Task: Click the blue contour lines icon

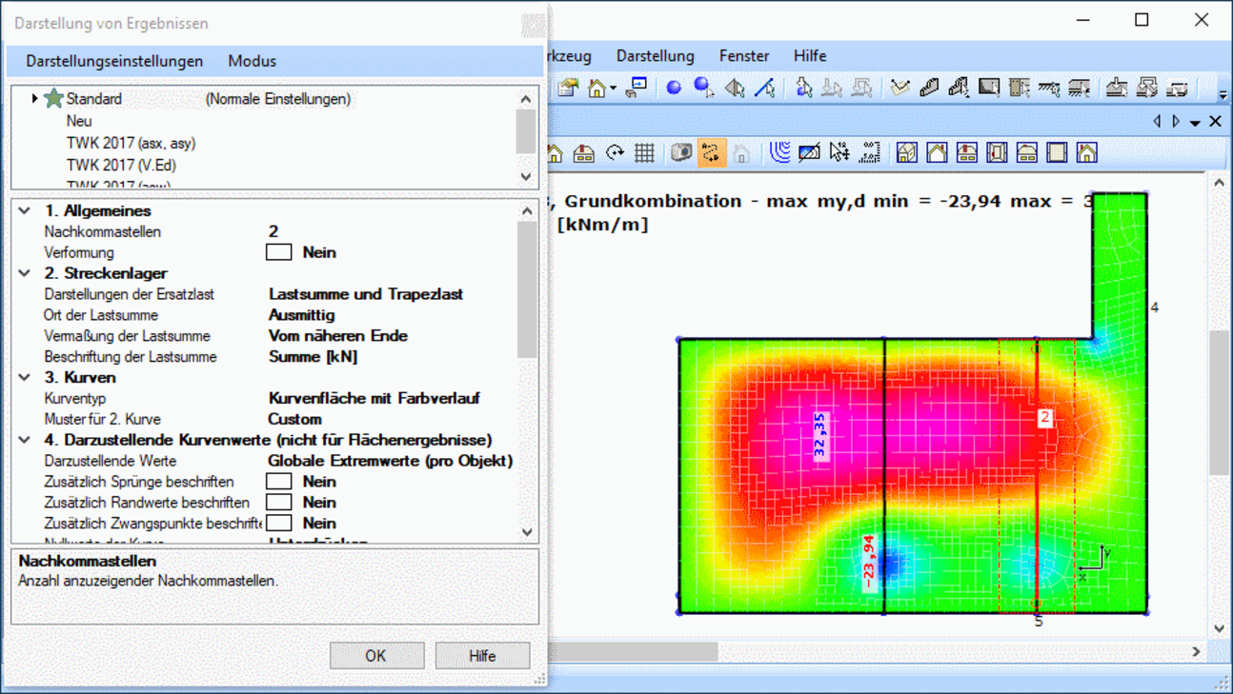Action: click(x=779, y=153)
